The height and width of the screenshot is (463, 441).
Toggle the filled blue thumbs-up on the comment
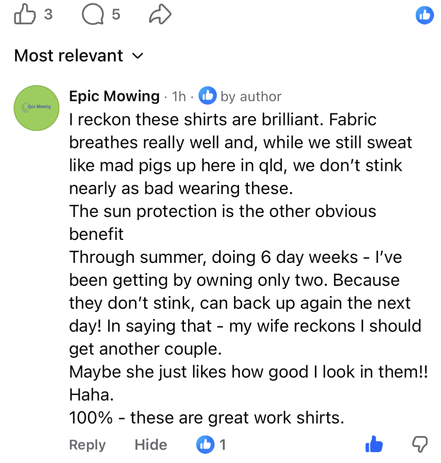point(374,444)
